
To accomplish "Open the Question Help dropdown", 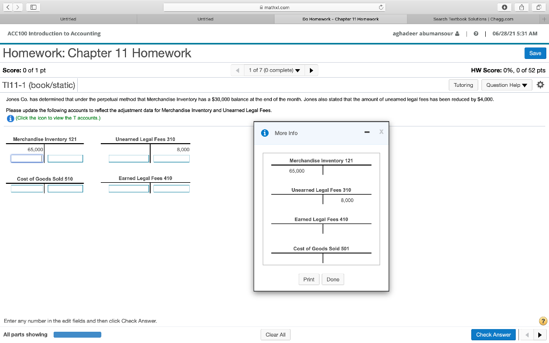I will 506,84.
